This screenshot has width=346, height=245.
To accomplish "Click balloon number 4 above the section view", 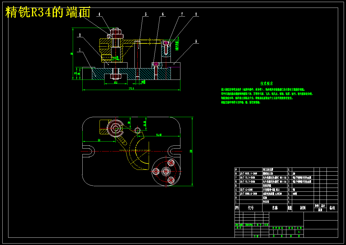I will coord(99,14).
